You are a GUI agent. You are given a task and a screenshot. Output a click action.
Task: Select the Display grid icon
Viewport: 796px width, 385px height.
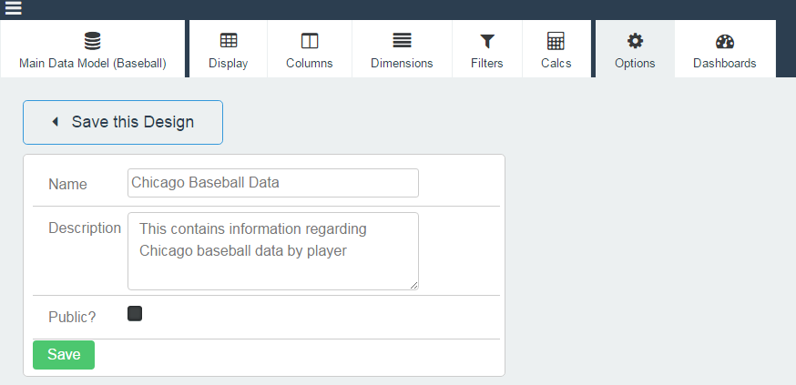229,41
